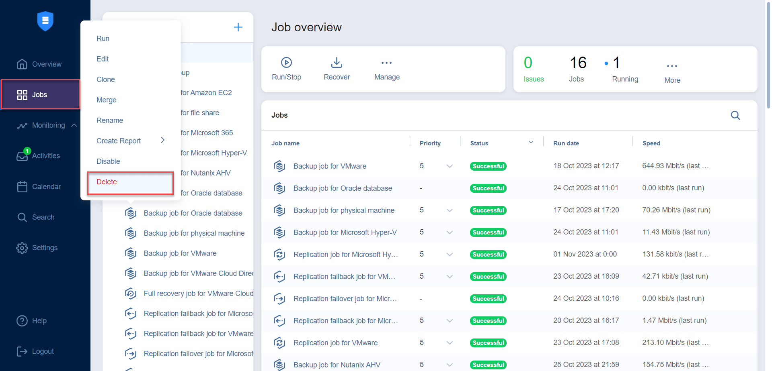Expand the Create Report submenu arrow
Image resolution: width=772 pixels, height=371 pixels.
pyautogui.click(x=163, y=140)
